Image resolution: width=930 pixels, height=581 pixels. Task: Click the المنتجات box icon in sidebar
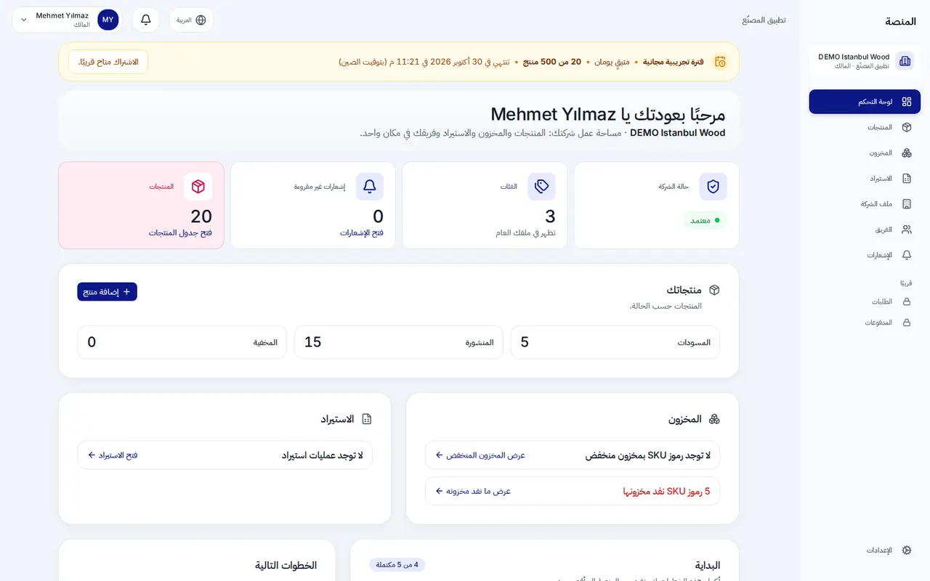click(906, 127)
